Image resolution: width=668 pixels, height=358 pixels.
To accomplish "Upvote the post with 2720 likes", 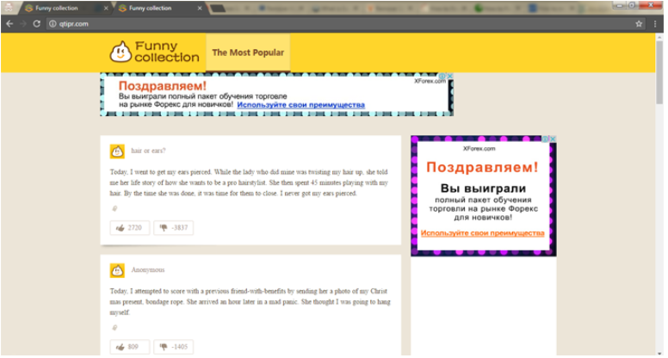I will pos(129,228).
